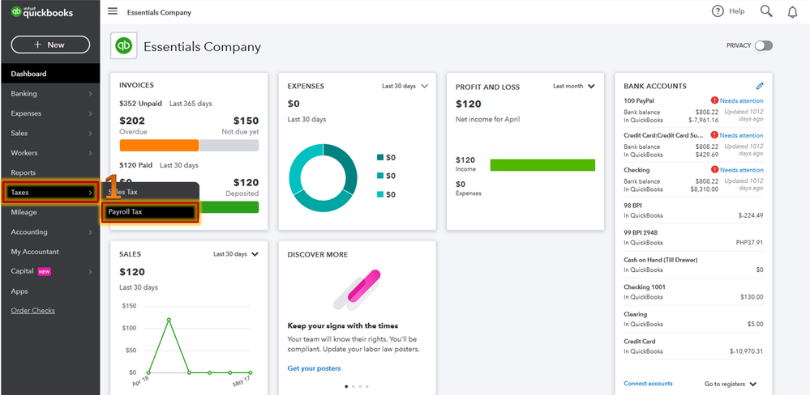
Task: Open Order Checks link
Action: pos(32,311)
